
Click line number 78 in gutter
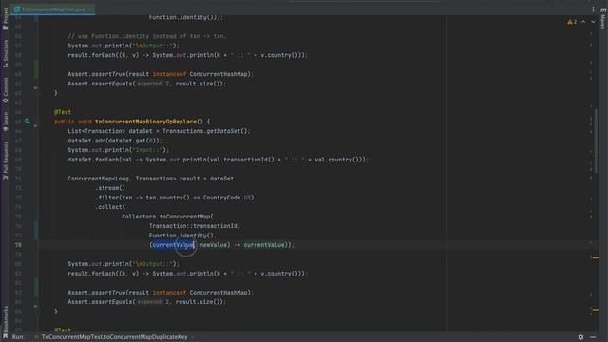click(19, 245)
